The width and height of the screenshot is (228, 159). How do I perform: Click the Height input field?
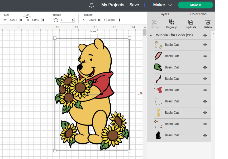click(36, 20)
